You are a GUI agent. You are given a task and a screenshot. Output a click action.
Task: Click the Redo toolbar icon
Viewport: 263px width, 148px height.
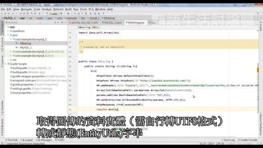coord(16,14)
